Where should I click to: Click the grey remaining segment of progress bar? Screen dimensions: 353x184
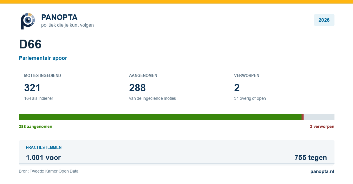point(319,117)
